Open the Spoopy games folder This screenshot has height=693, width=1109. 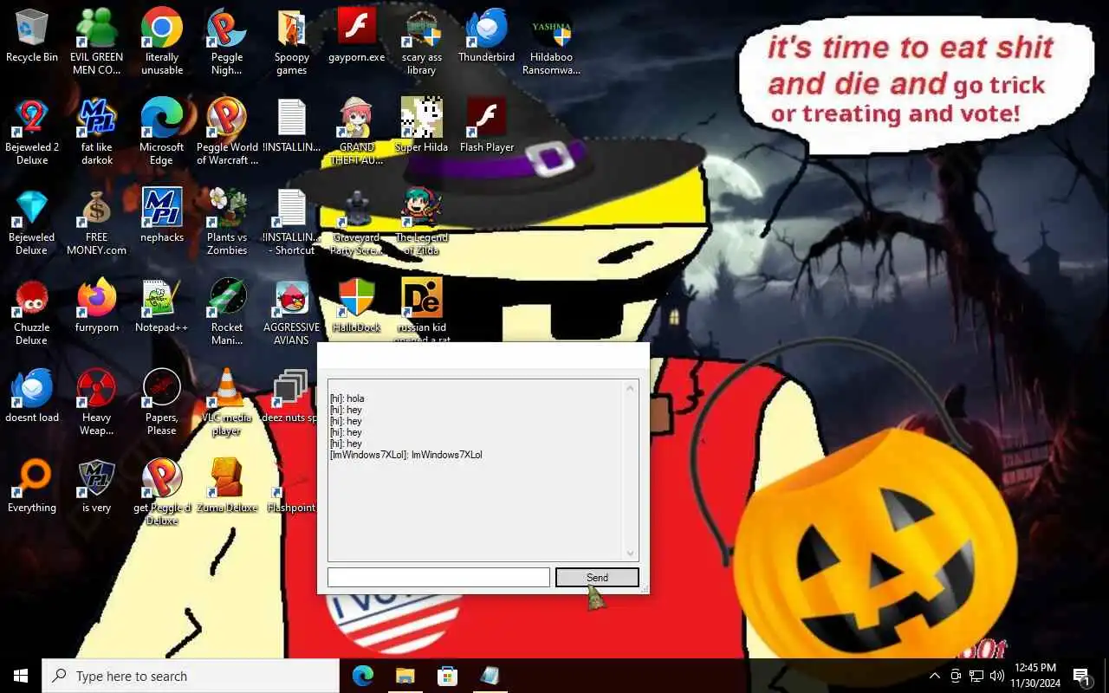(292, 42)
